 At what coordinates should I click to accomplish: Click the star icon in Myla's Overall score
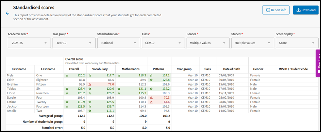pyautogui.click(x=67, y=75)
